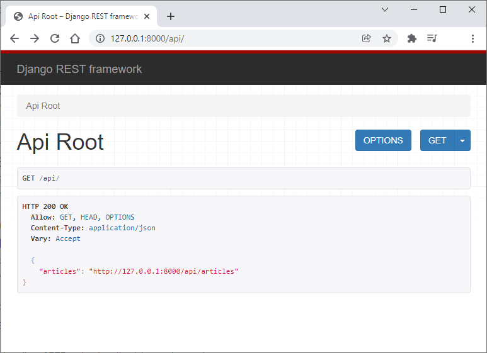Click the "Api Root" page heading

(60, 142)
